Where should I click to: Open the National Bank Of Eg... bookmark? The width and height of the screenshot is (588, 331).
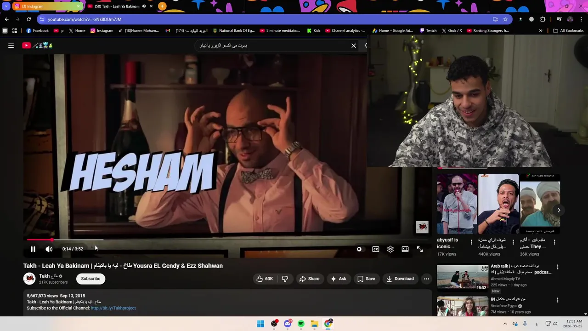pyautogui.click(x=233, y=31)
